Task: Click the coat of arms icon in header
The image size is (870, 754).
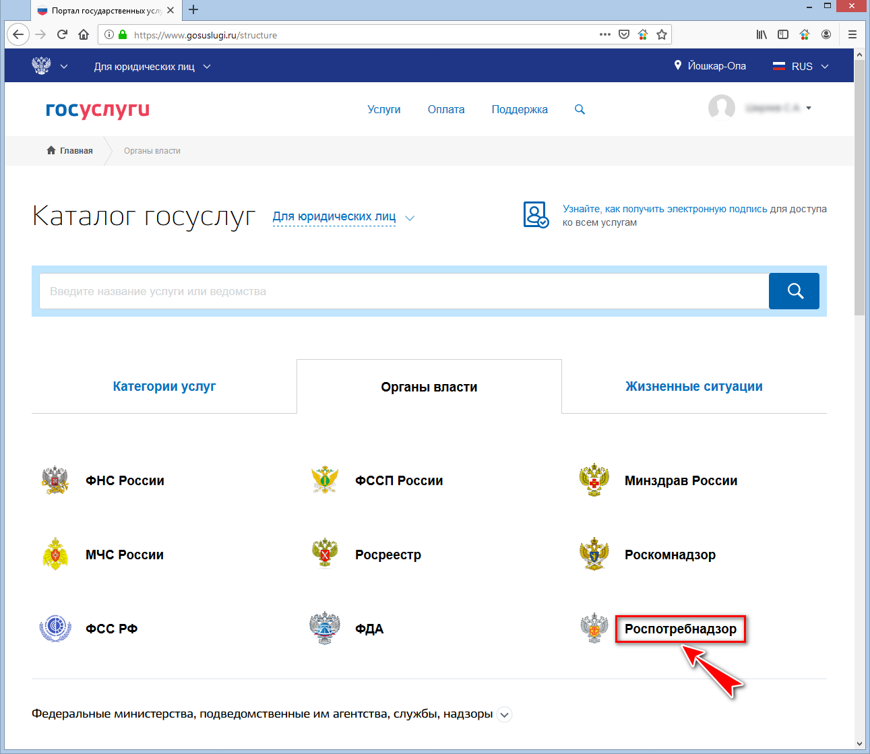Action: pos(41,65)
